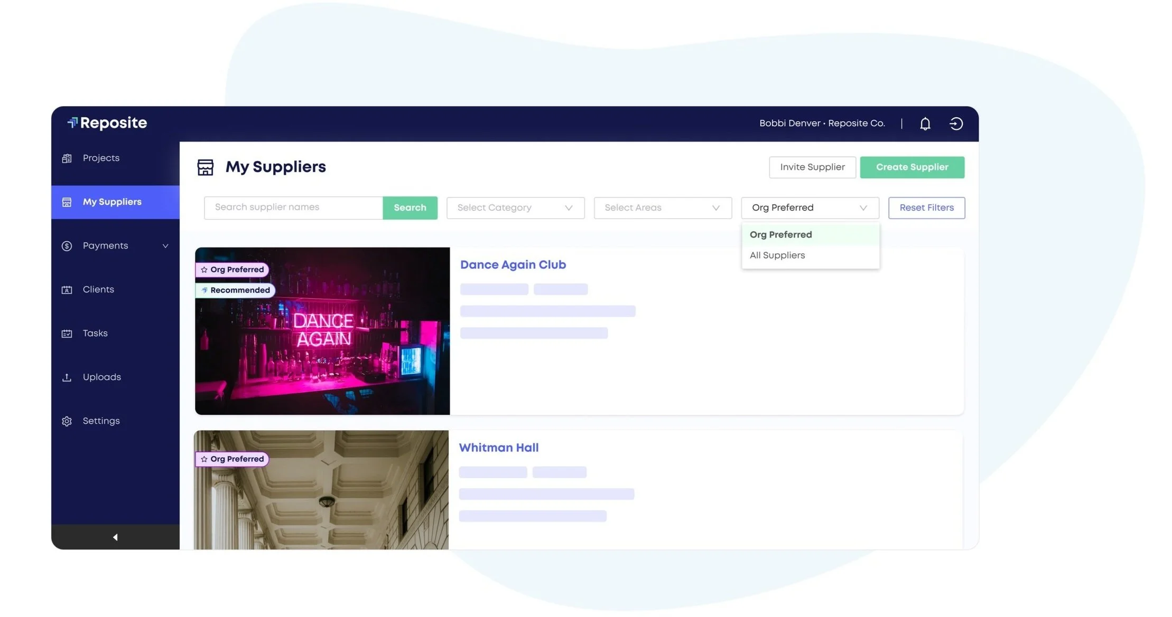
Task: Click the Tasks calendar icon in sidebar
Action: pos(67,334)
